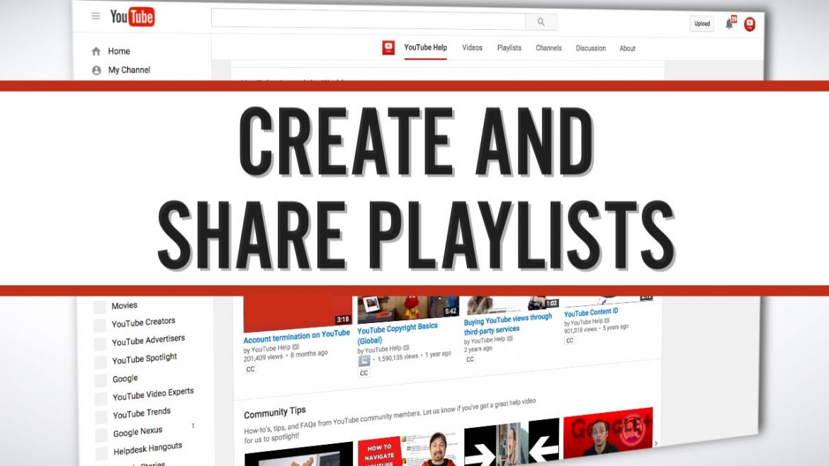Click the Google Nexus channel icon

101,436
